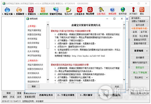This screenshot has height=104, width=151.
Task: Click 匹配淘宝类目 bottom button
Action: (x=46, y=95)
